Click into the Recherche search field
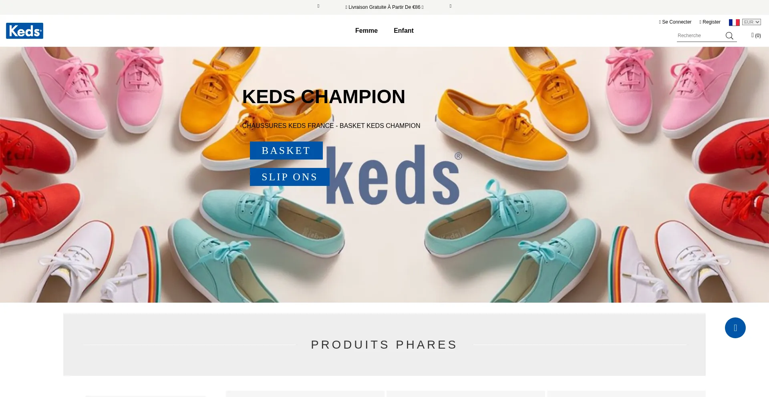Image resolution: width=769 pixels, height=397 pixels. [x=700, y=36]
